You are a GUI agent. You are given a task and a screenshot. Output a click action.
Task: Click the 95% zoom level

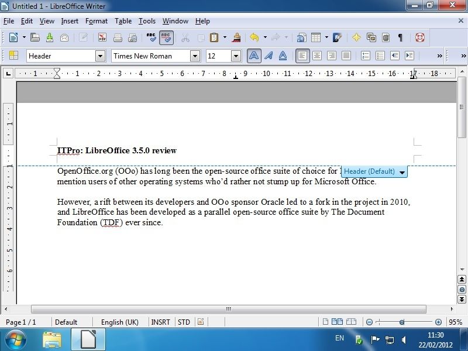click(x=456, y=322)
